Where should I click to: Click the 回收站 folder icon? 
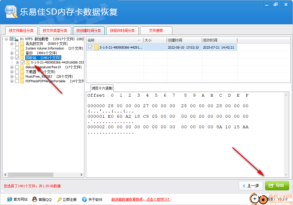[x=22, y=58]
